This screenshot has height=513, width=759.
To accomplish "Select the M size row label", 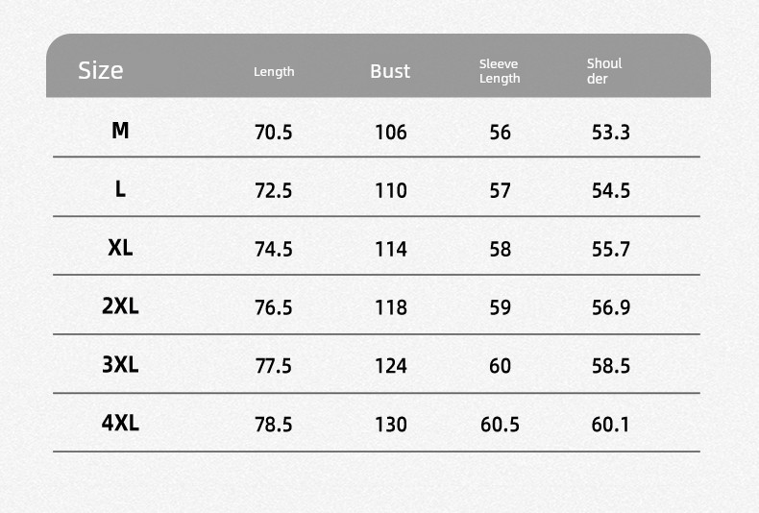I will tap(120, 131).
